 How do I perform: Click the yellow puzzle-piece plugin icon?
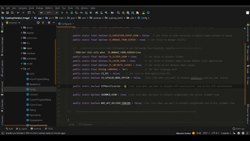click(x=137, y=13)
